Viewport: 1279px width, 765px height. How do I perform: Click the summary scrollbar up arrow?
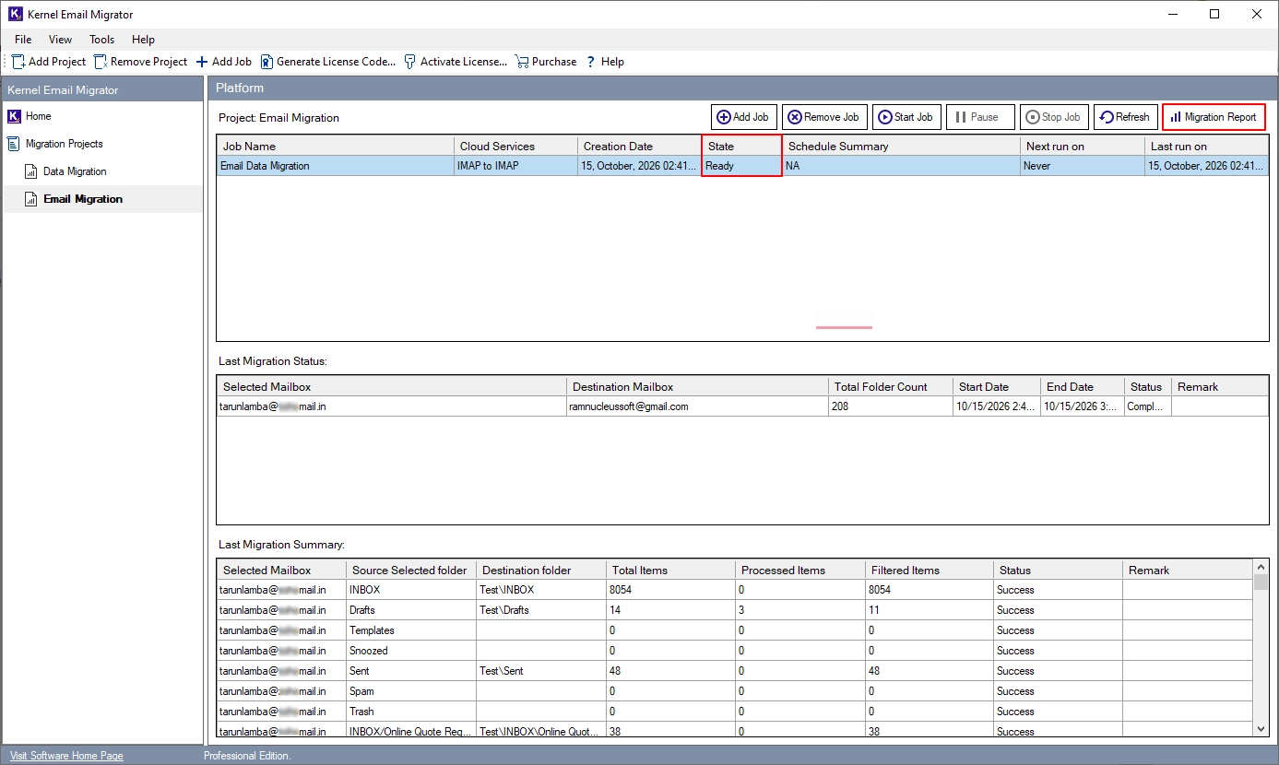tap(1261, 568)
